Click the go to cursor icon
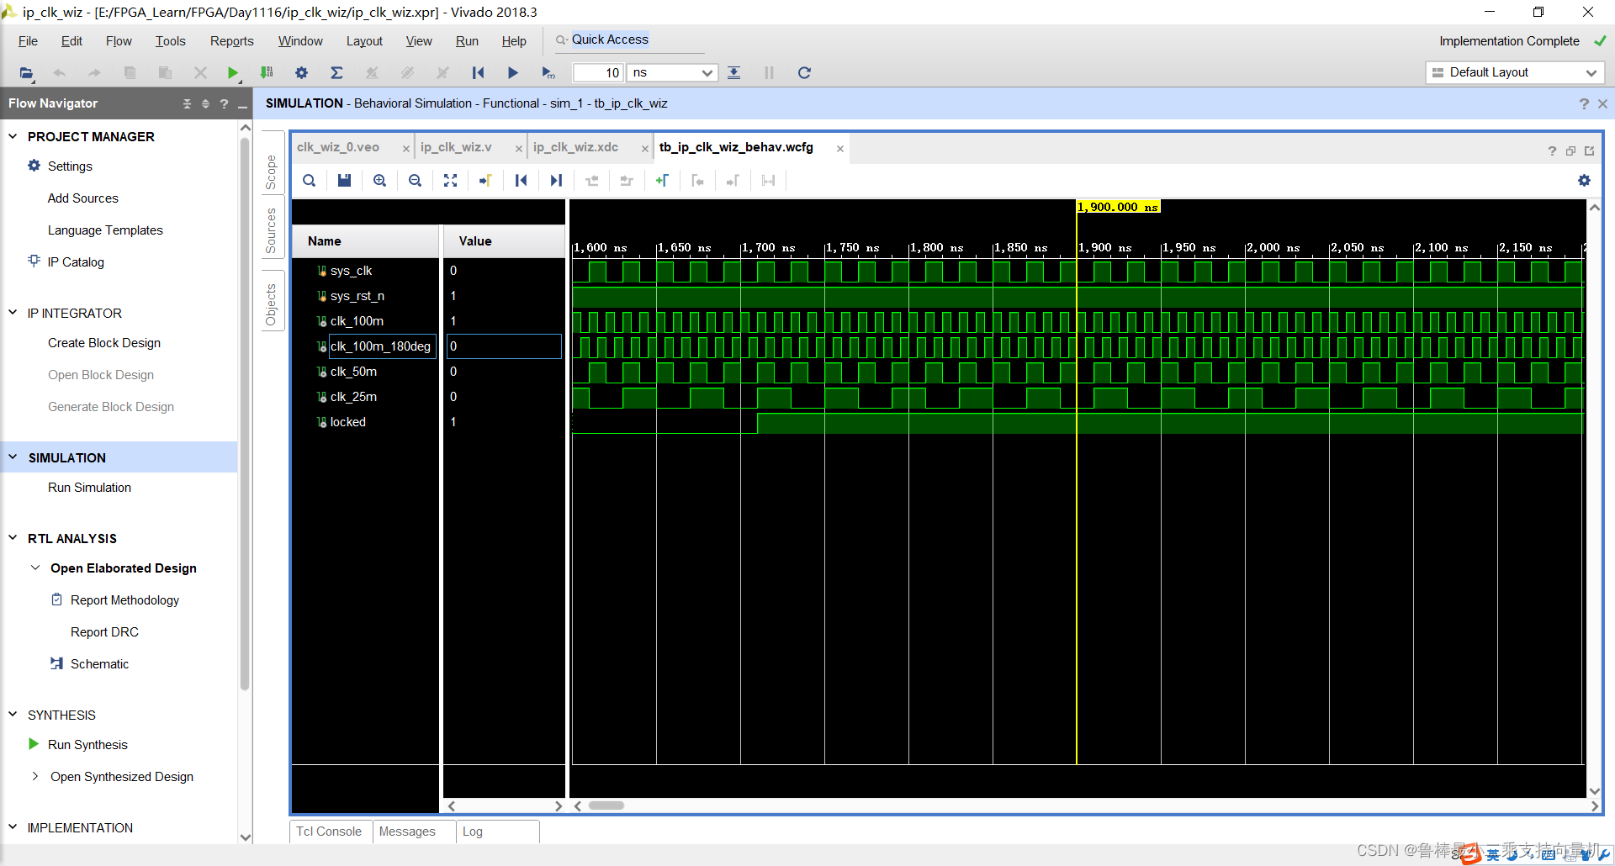This screenshot has width=1615, height=866. click(485, 181)
